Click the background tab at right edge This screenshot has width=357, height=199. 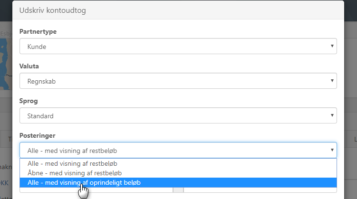tap(354, 139)
